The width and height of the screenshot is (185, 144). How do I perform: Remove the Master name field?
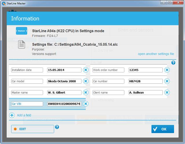tap(86, 92)
